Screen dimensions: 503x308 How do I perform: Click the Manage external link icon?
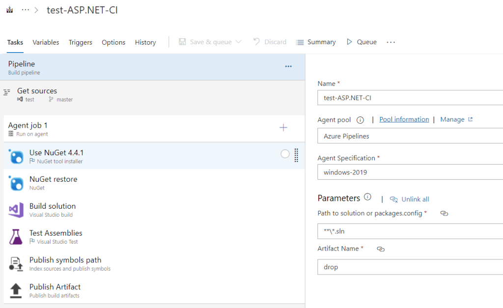(470, 119)
